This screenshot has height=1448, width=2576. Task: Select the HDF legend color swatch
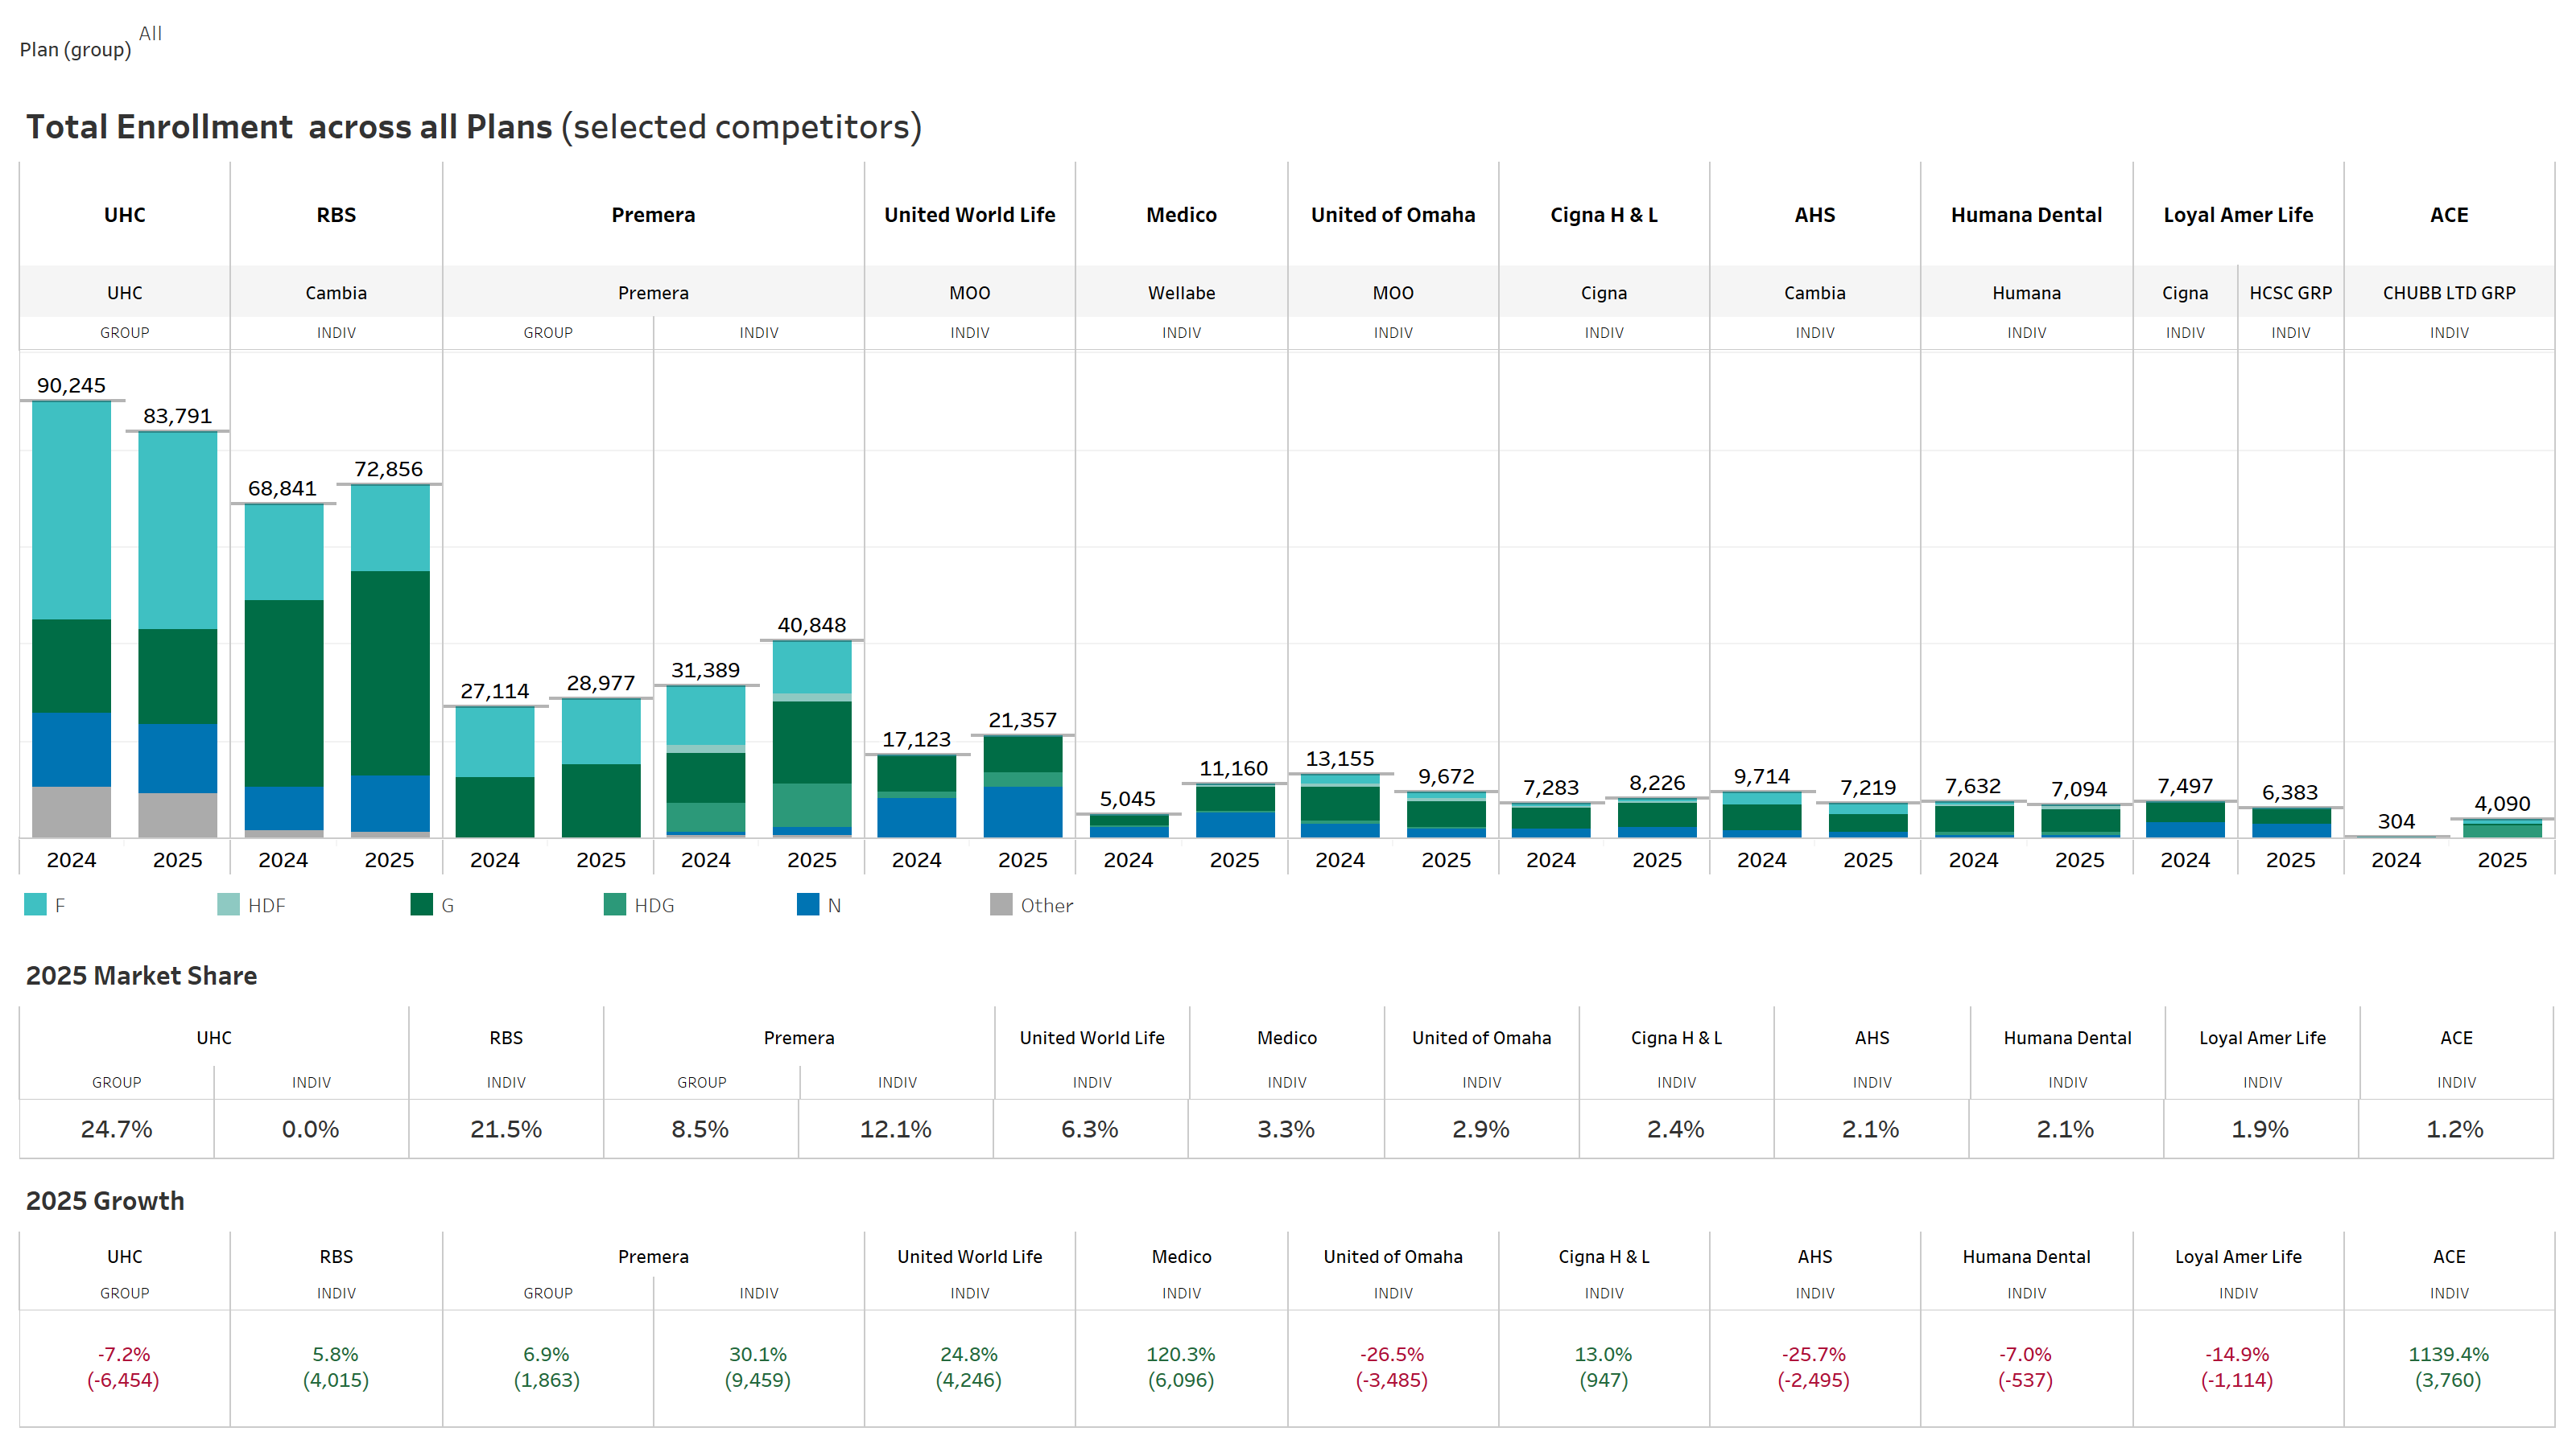228,904
